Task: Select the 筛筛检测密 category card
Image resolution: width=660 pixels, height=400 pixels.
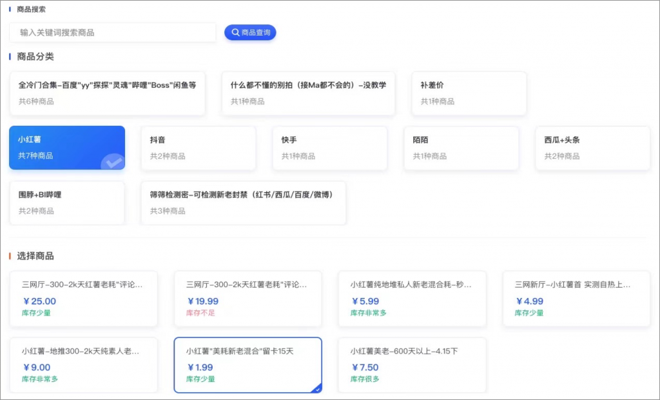Action: point(243,203)
